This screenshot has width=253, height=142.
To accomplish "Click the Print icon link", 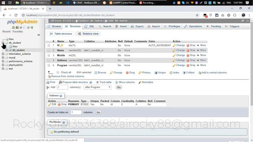I will coord(51,82).
